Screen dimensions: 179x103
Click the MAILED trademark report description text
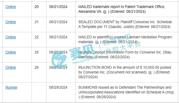(122, 9)
